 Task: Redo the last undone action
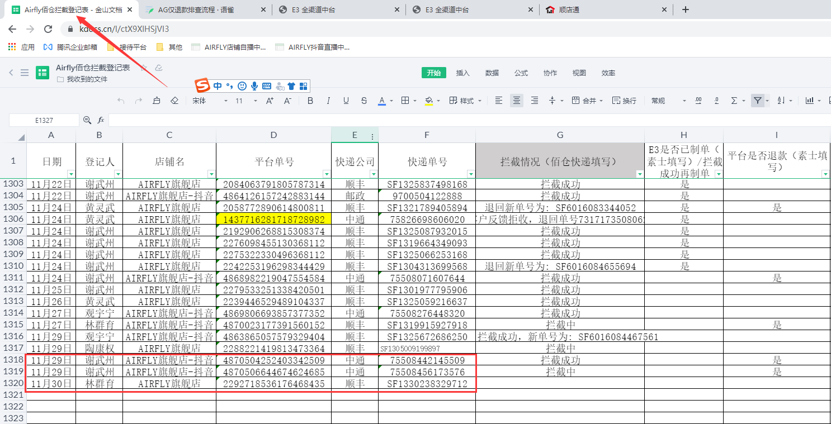click(x=139, y=101)
